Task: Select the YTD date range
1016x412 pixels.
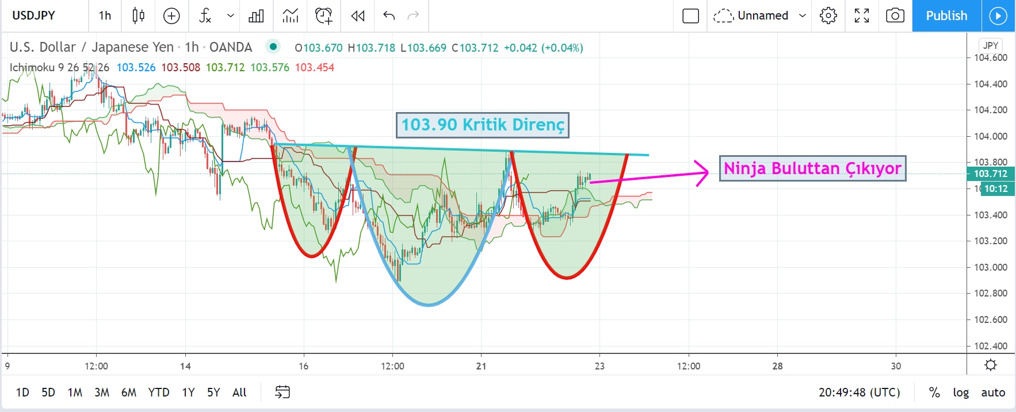Action: tap(159, 392)
